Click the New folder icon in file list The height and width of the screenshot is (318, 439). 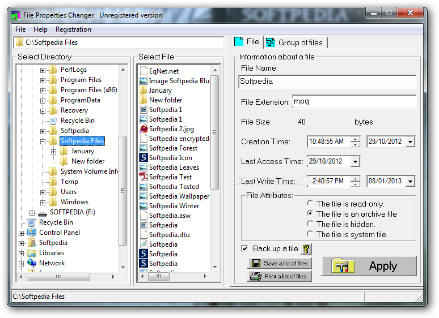(143, 100)
